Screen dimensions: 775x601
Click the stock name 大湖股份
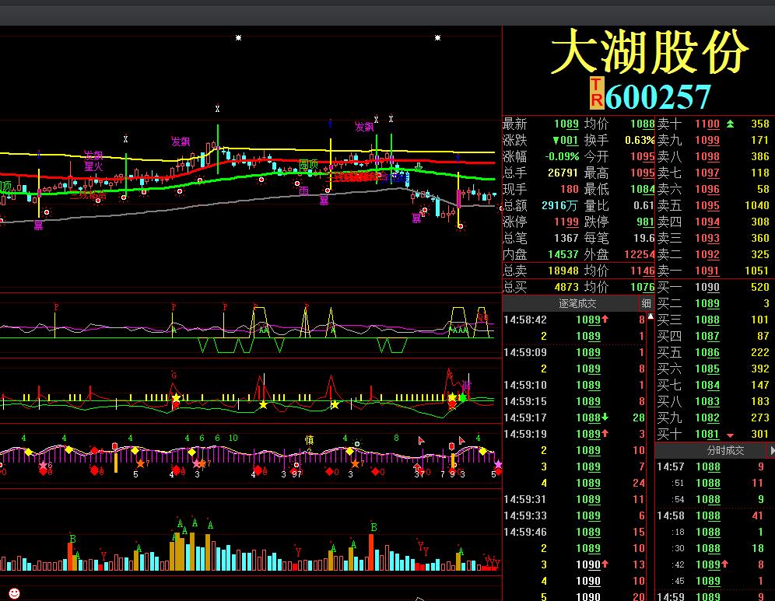650,51
